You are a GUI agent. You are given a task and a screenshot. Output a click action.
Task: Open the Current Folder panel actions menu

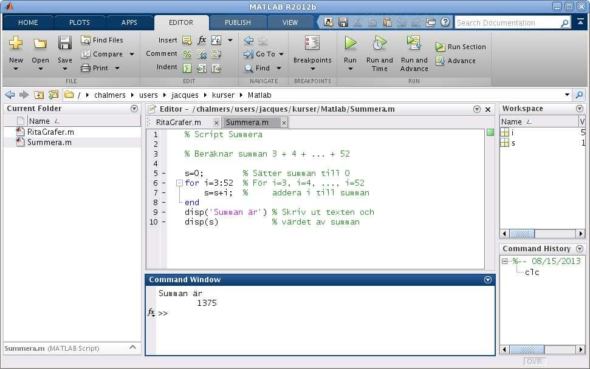point(134,109)
